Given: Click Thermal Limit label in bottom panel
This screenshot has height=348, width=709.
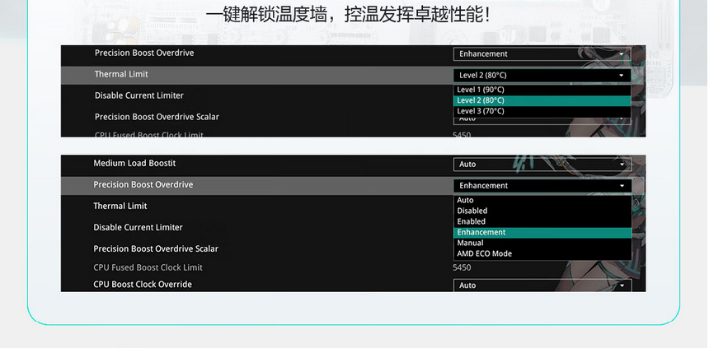Looking at the screenshot, I should point(120,206).
